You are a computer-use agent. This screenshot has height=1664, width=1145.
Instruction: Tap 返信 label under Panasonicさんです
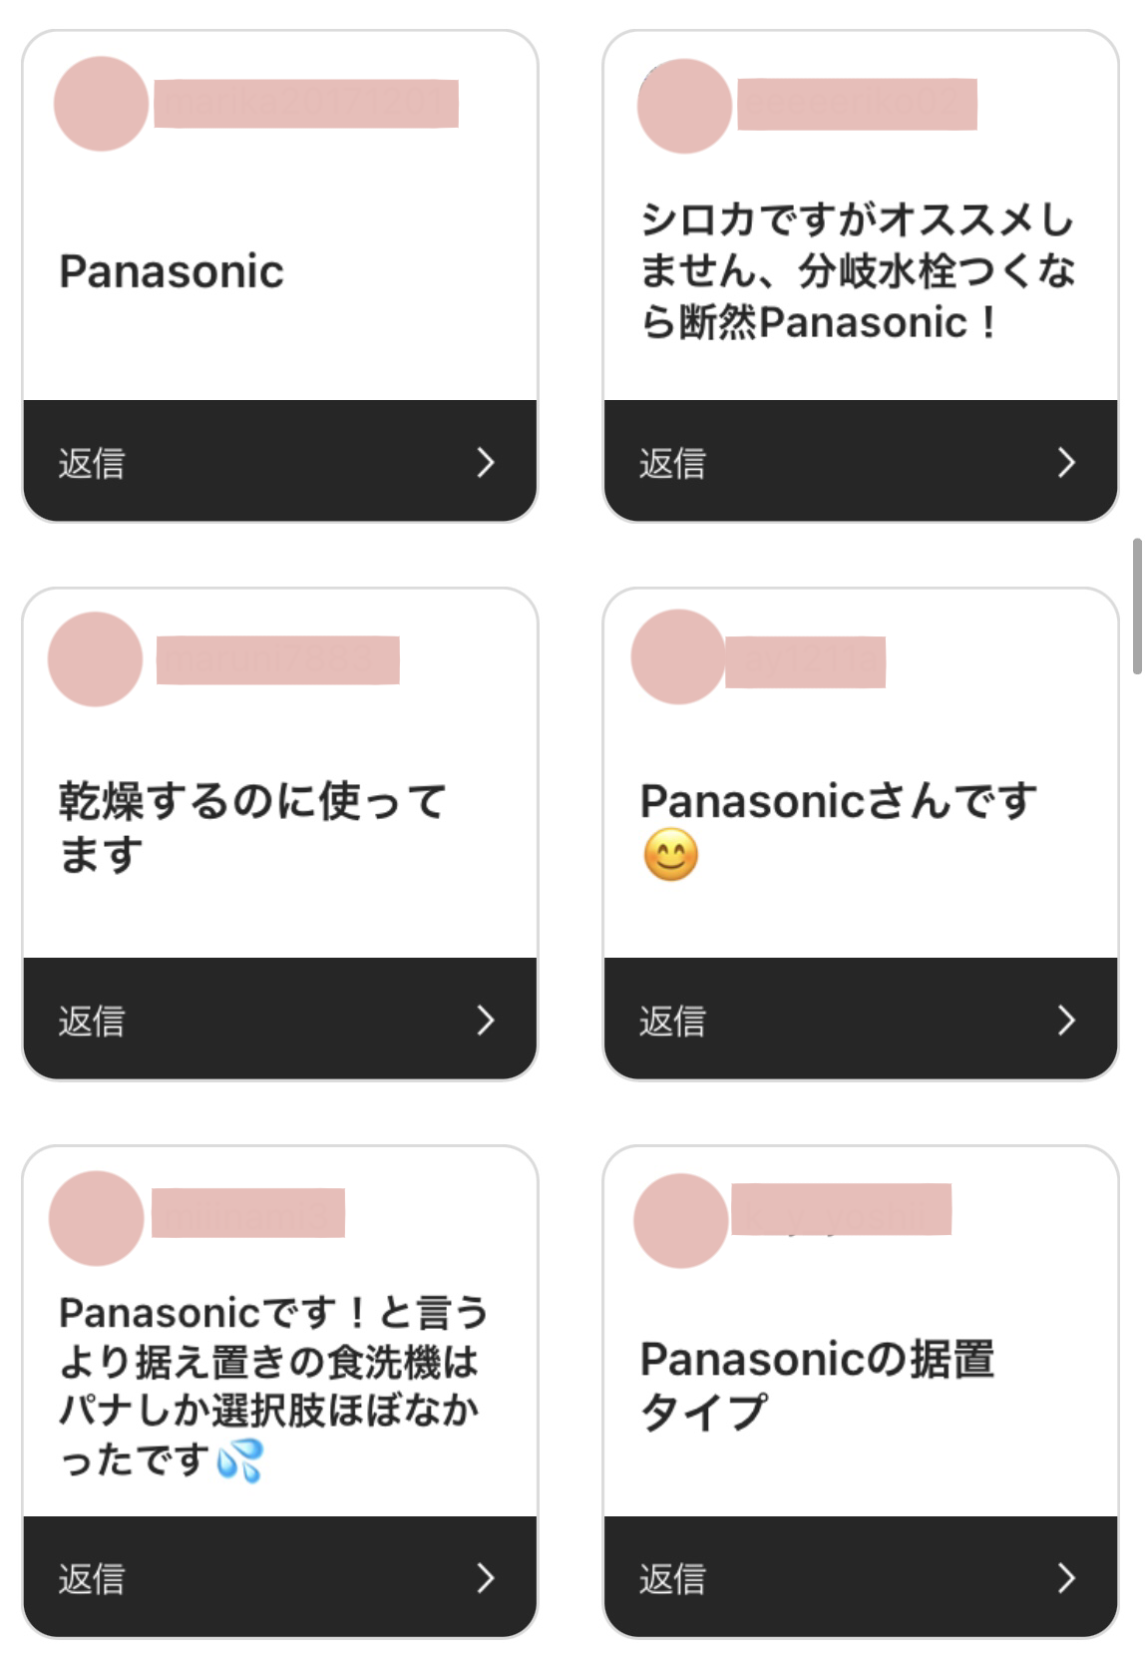tap(672, 1022)
